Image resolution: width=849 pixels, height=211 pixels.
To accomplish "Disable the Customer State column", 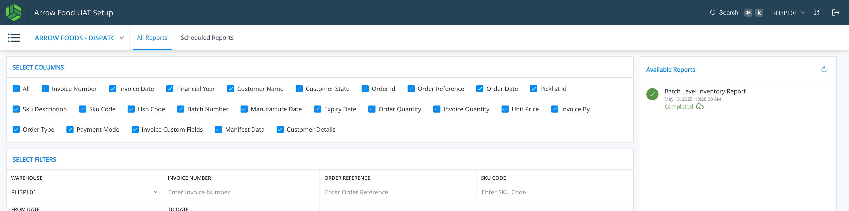I will [x=299, y=89].
